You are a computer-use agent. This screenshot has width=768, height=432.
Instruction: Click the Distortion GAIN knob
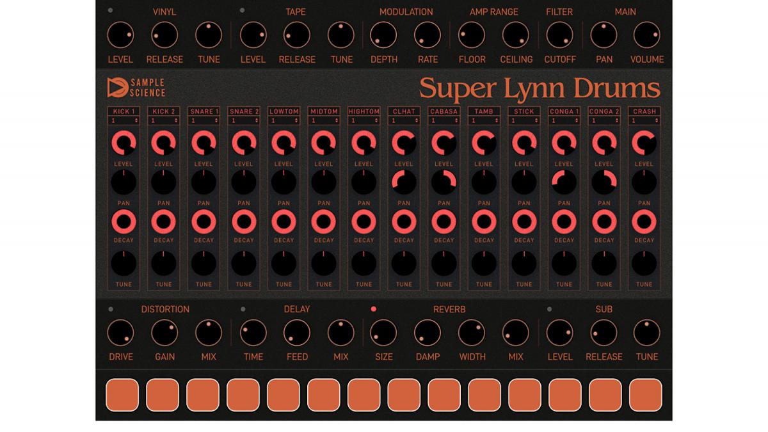point(164,333)
